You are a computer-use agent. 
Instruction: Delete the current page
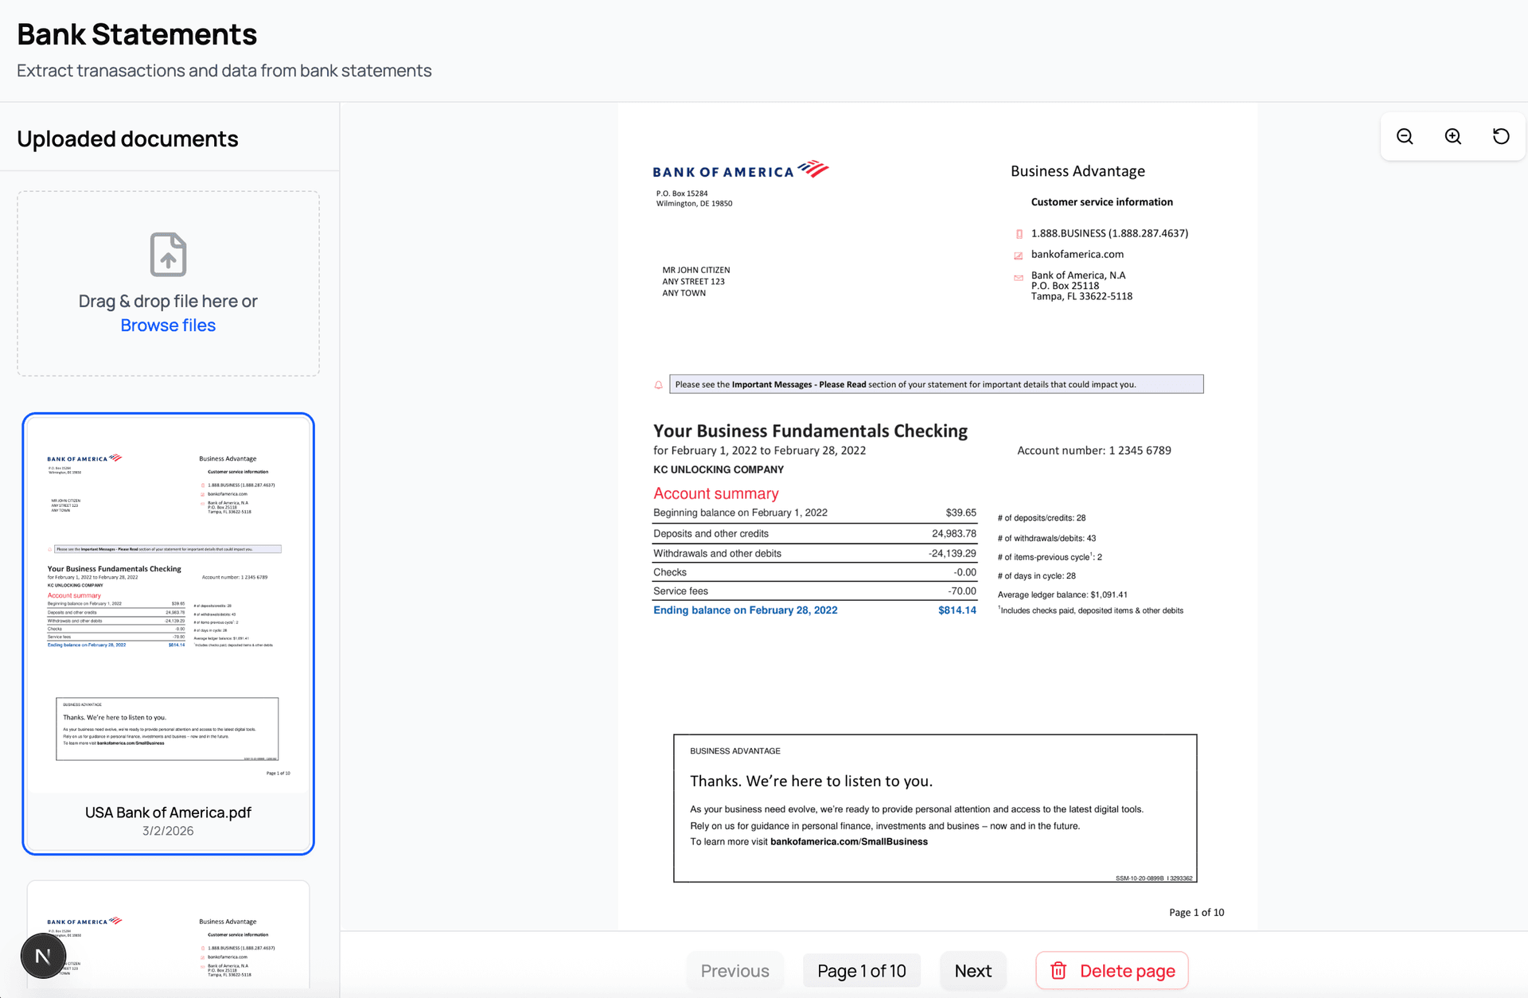[1111, 970]
